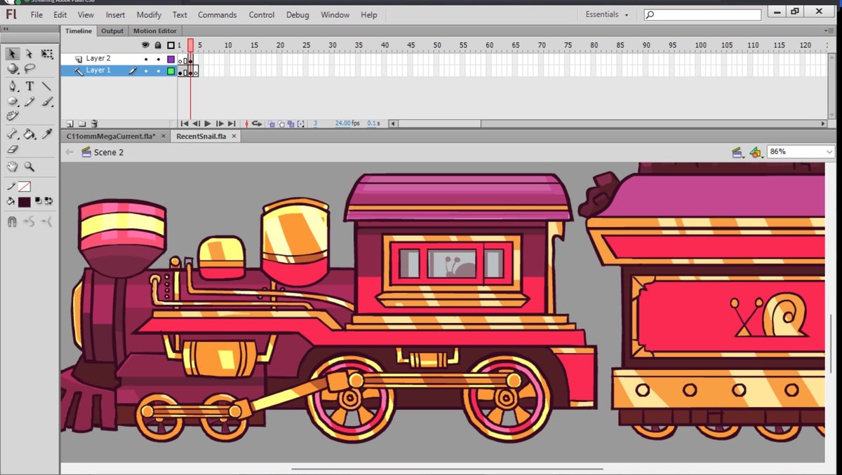The width and height of the screenshot is (842, 475).
Task: Toggle Onion Skin mode
Action: click(x=272, y=124)
